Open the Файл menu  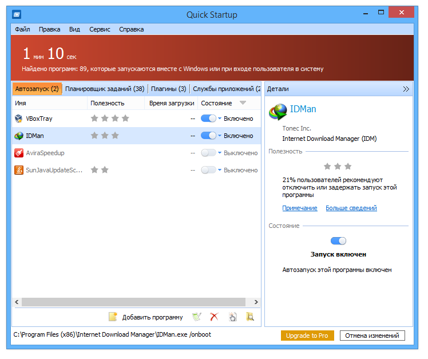coord(22,29)
